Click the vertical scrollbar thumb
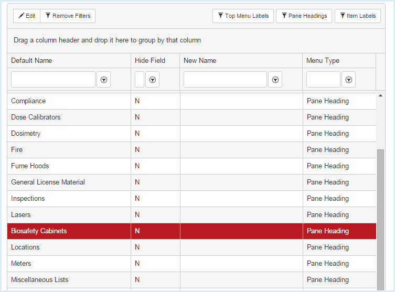The image size is (395, 292). click(x=380, y=220)
